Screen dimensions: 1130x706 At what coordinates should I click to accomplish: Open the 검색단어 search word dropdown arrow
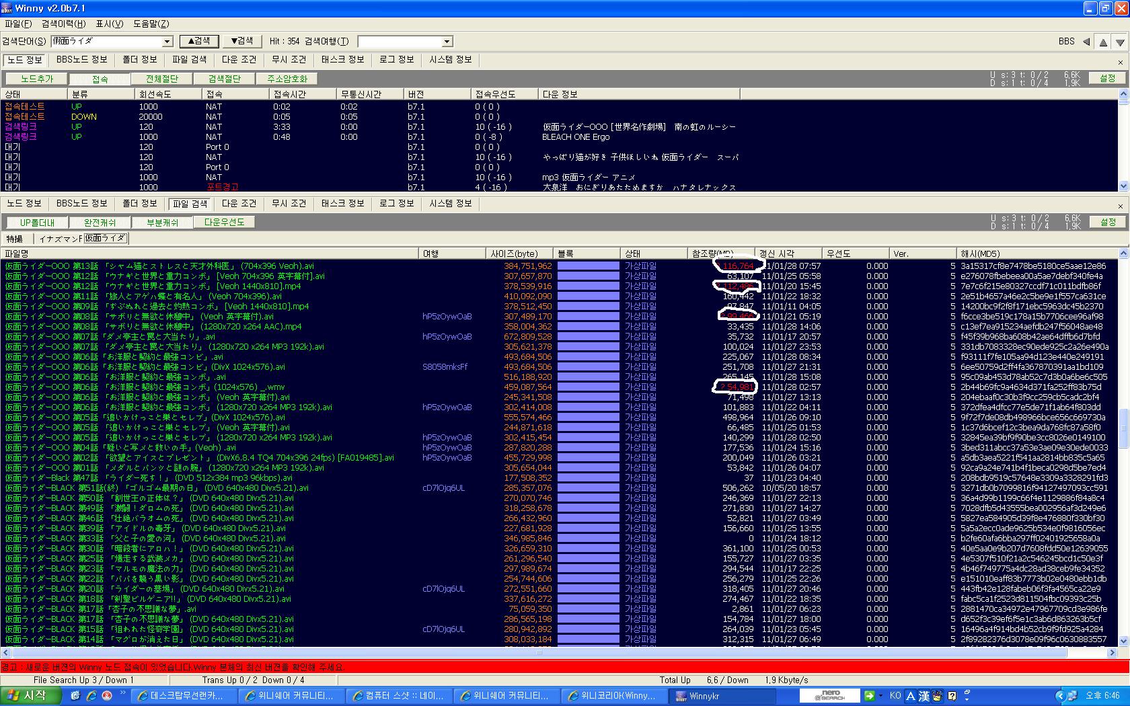pos(167,42)
